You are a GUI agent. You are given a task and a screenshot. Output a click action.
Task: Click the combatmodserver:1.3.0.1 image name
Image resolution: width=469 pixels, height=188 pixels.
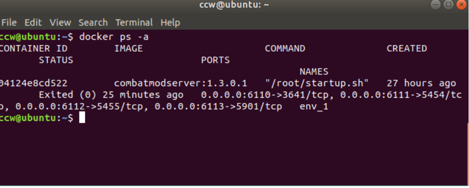click(181, 83)
